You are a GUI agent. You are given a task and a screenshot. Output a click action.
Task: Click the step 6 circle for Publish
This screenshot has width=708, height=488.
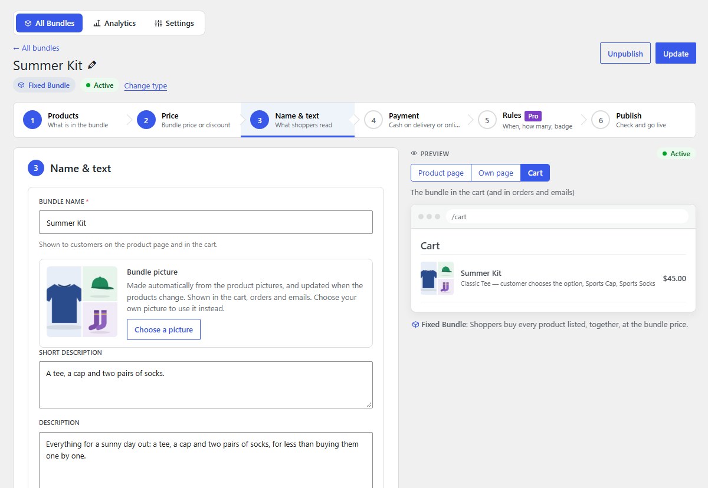tap(601, 120)
